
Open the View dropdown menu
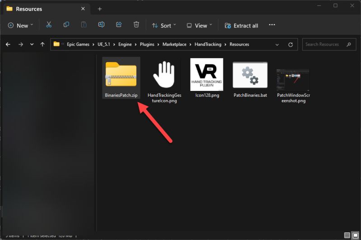(199, 26)
